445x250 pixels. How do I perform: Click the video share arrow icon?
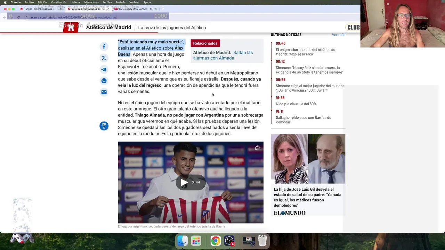click(x=258, y=148)
